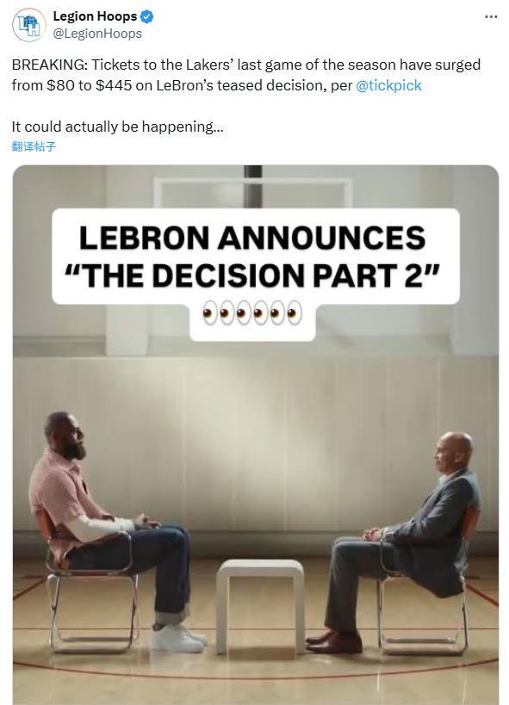This screenshot has height=705, width=509.
Task: Open the Legion Hoops profile avatar
Action: (28, 25)
